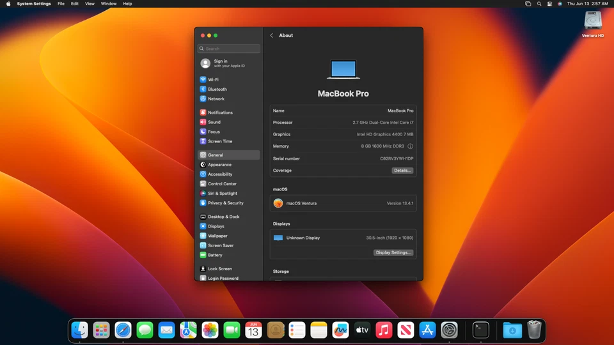Screen dimensions: 614x345
Task: Select General in the sidebar
Action: pos(229,155)
